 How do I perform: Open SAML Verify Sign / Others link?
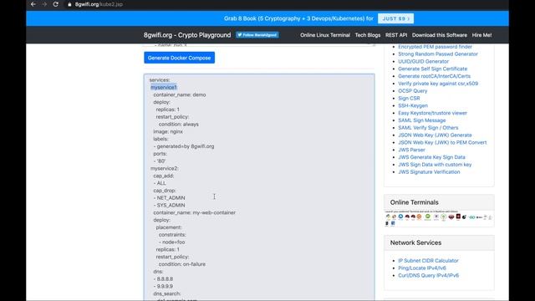pyautogui.click(x=428, y=128)
